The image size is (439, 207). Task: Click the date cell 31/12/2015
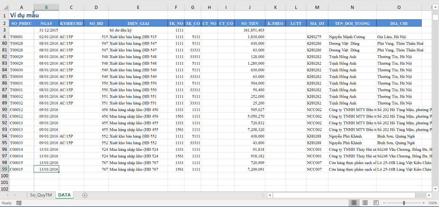pyautogui.click(x=46, y=30)
